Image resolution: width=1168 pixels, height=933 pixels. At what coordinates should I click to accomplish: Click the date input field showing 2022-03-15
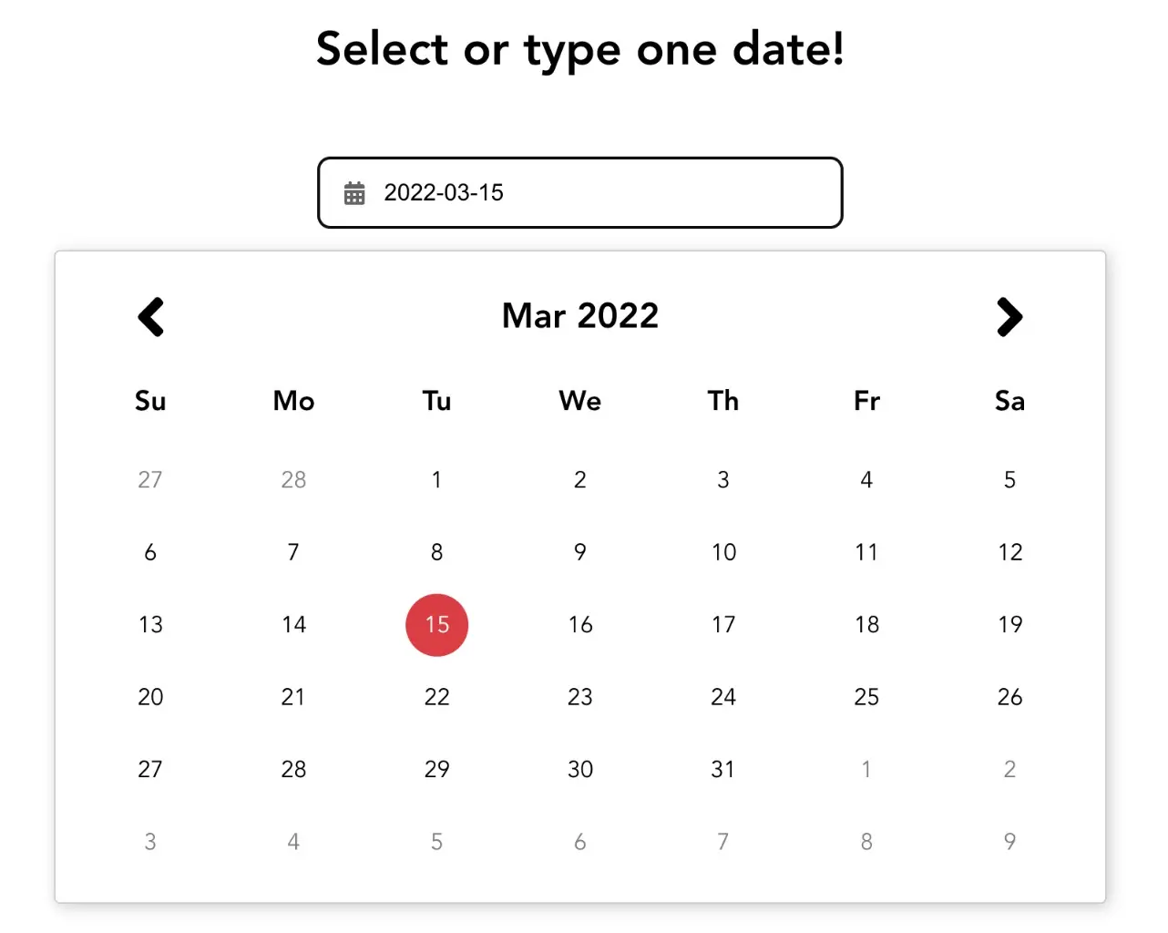click(x=601, y=193)
